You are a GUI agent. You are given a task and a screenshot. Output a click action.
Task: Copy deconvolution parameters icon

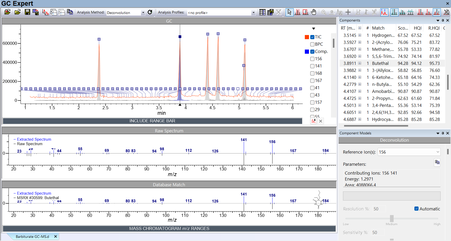coord(437,162)
